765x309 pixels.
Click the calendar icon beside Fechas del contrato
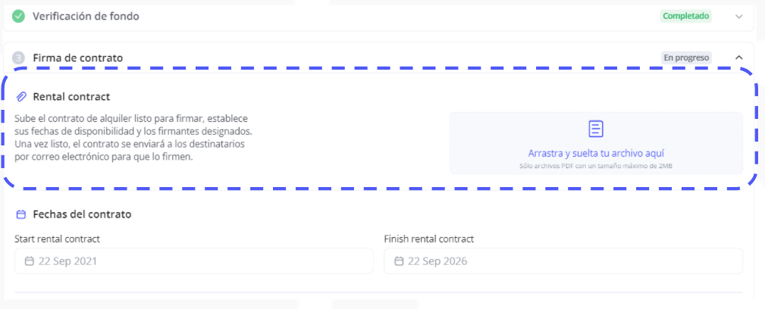(21, 214)
